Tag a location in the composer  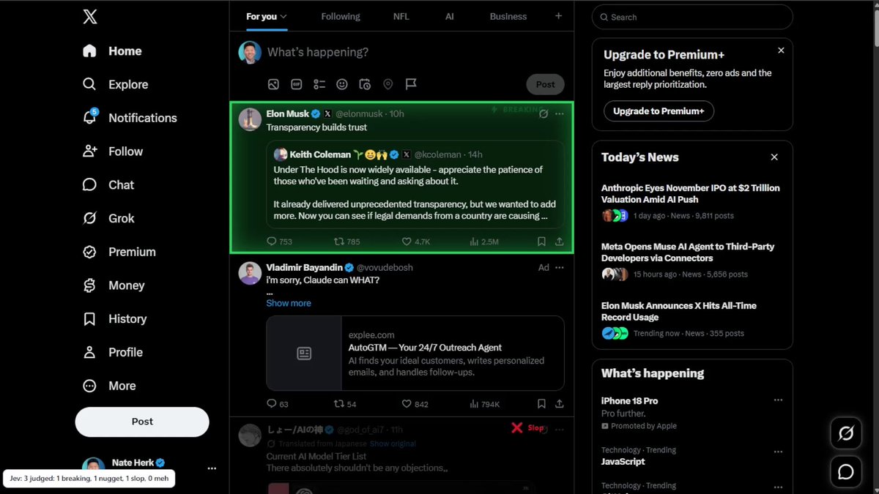tap(388, 84)
